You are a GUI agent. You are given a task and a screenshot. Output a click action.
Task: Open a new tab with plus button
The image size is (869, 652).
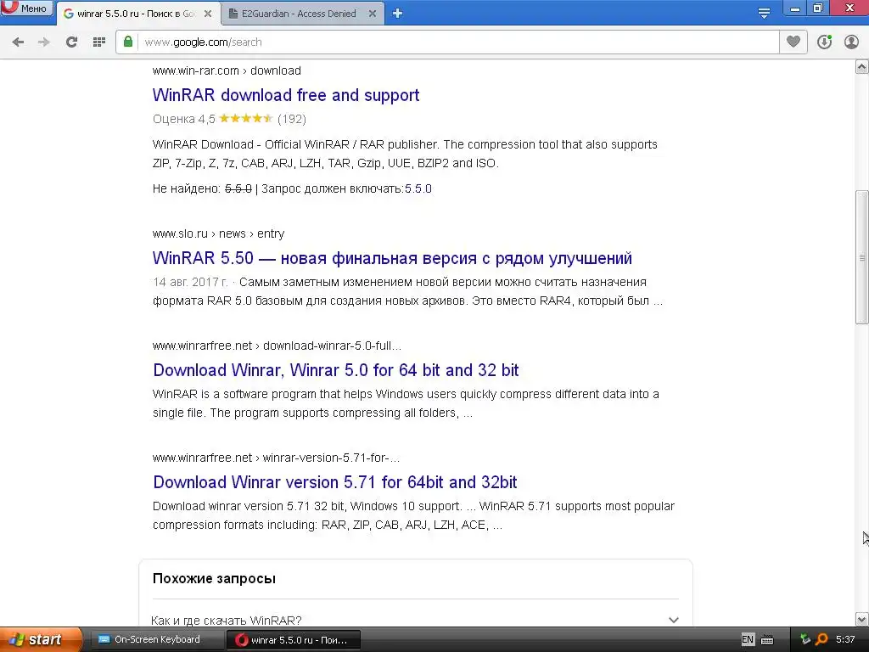click(x=397, y=14)
